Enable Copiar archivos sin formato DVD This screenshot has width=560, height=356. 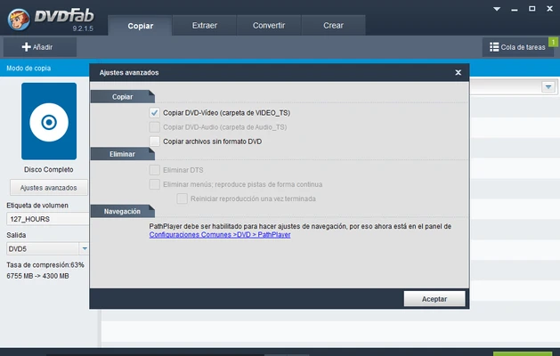[154, 142]
